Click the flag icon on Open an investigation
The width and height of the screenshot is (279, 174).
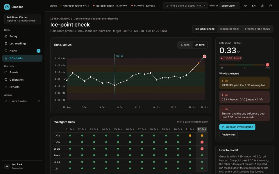tap(223, 127)
